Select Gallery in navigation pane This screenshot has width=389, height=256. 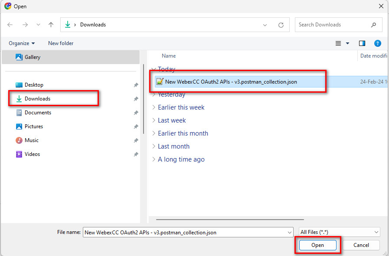(x=71, y=57)
